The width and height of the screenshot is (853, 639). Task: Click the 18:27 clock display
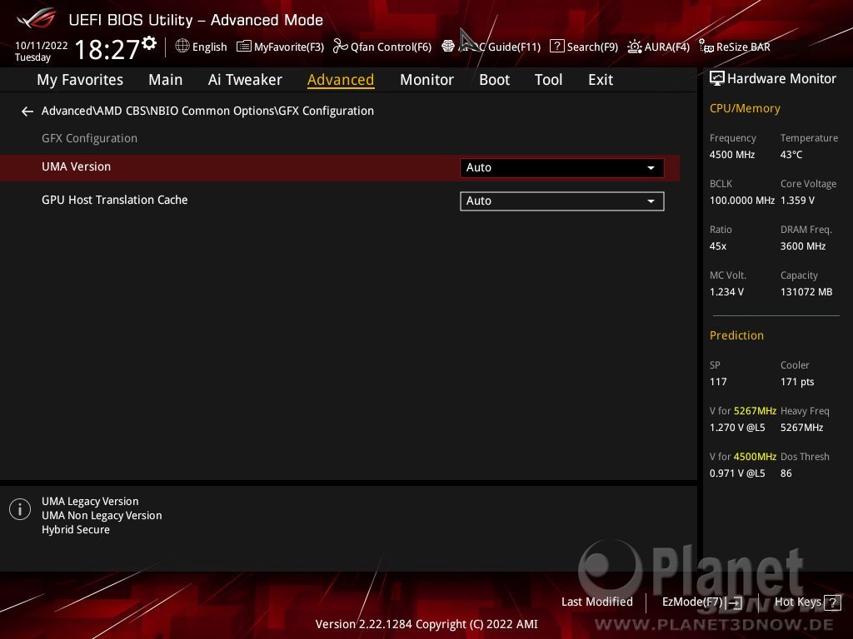coord(107,49)
